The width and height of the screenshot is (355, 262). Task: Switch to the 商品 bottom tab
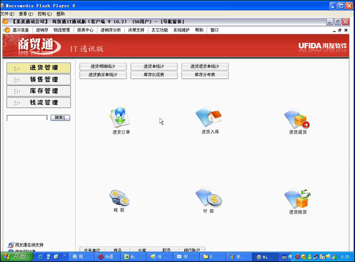118,250
